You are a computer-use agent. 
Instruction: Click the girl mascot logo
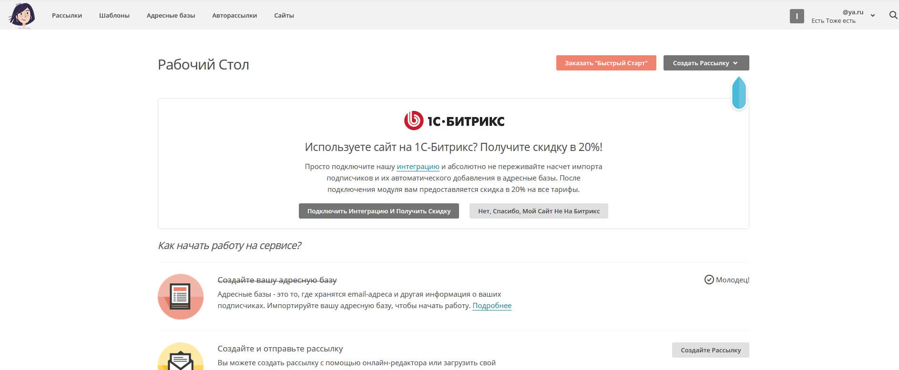click(22, 15)
